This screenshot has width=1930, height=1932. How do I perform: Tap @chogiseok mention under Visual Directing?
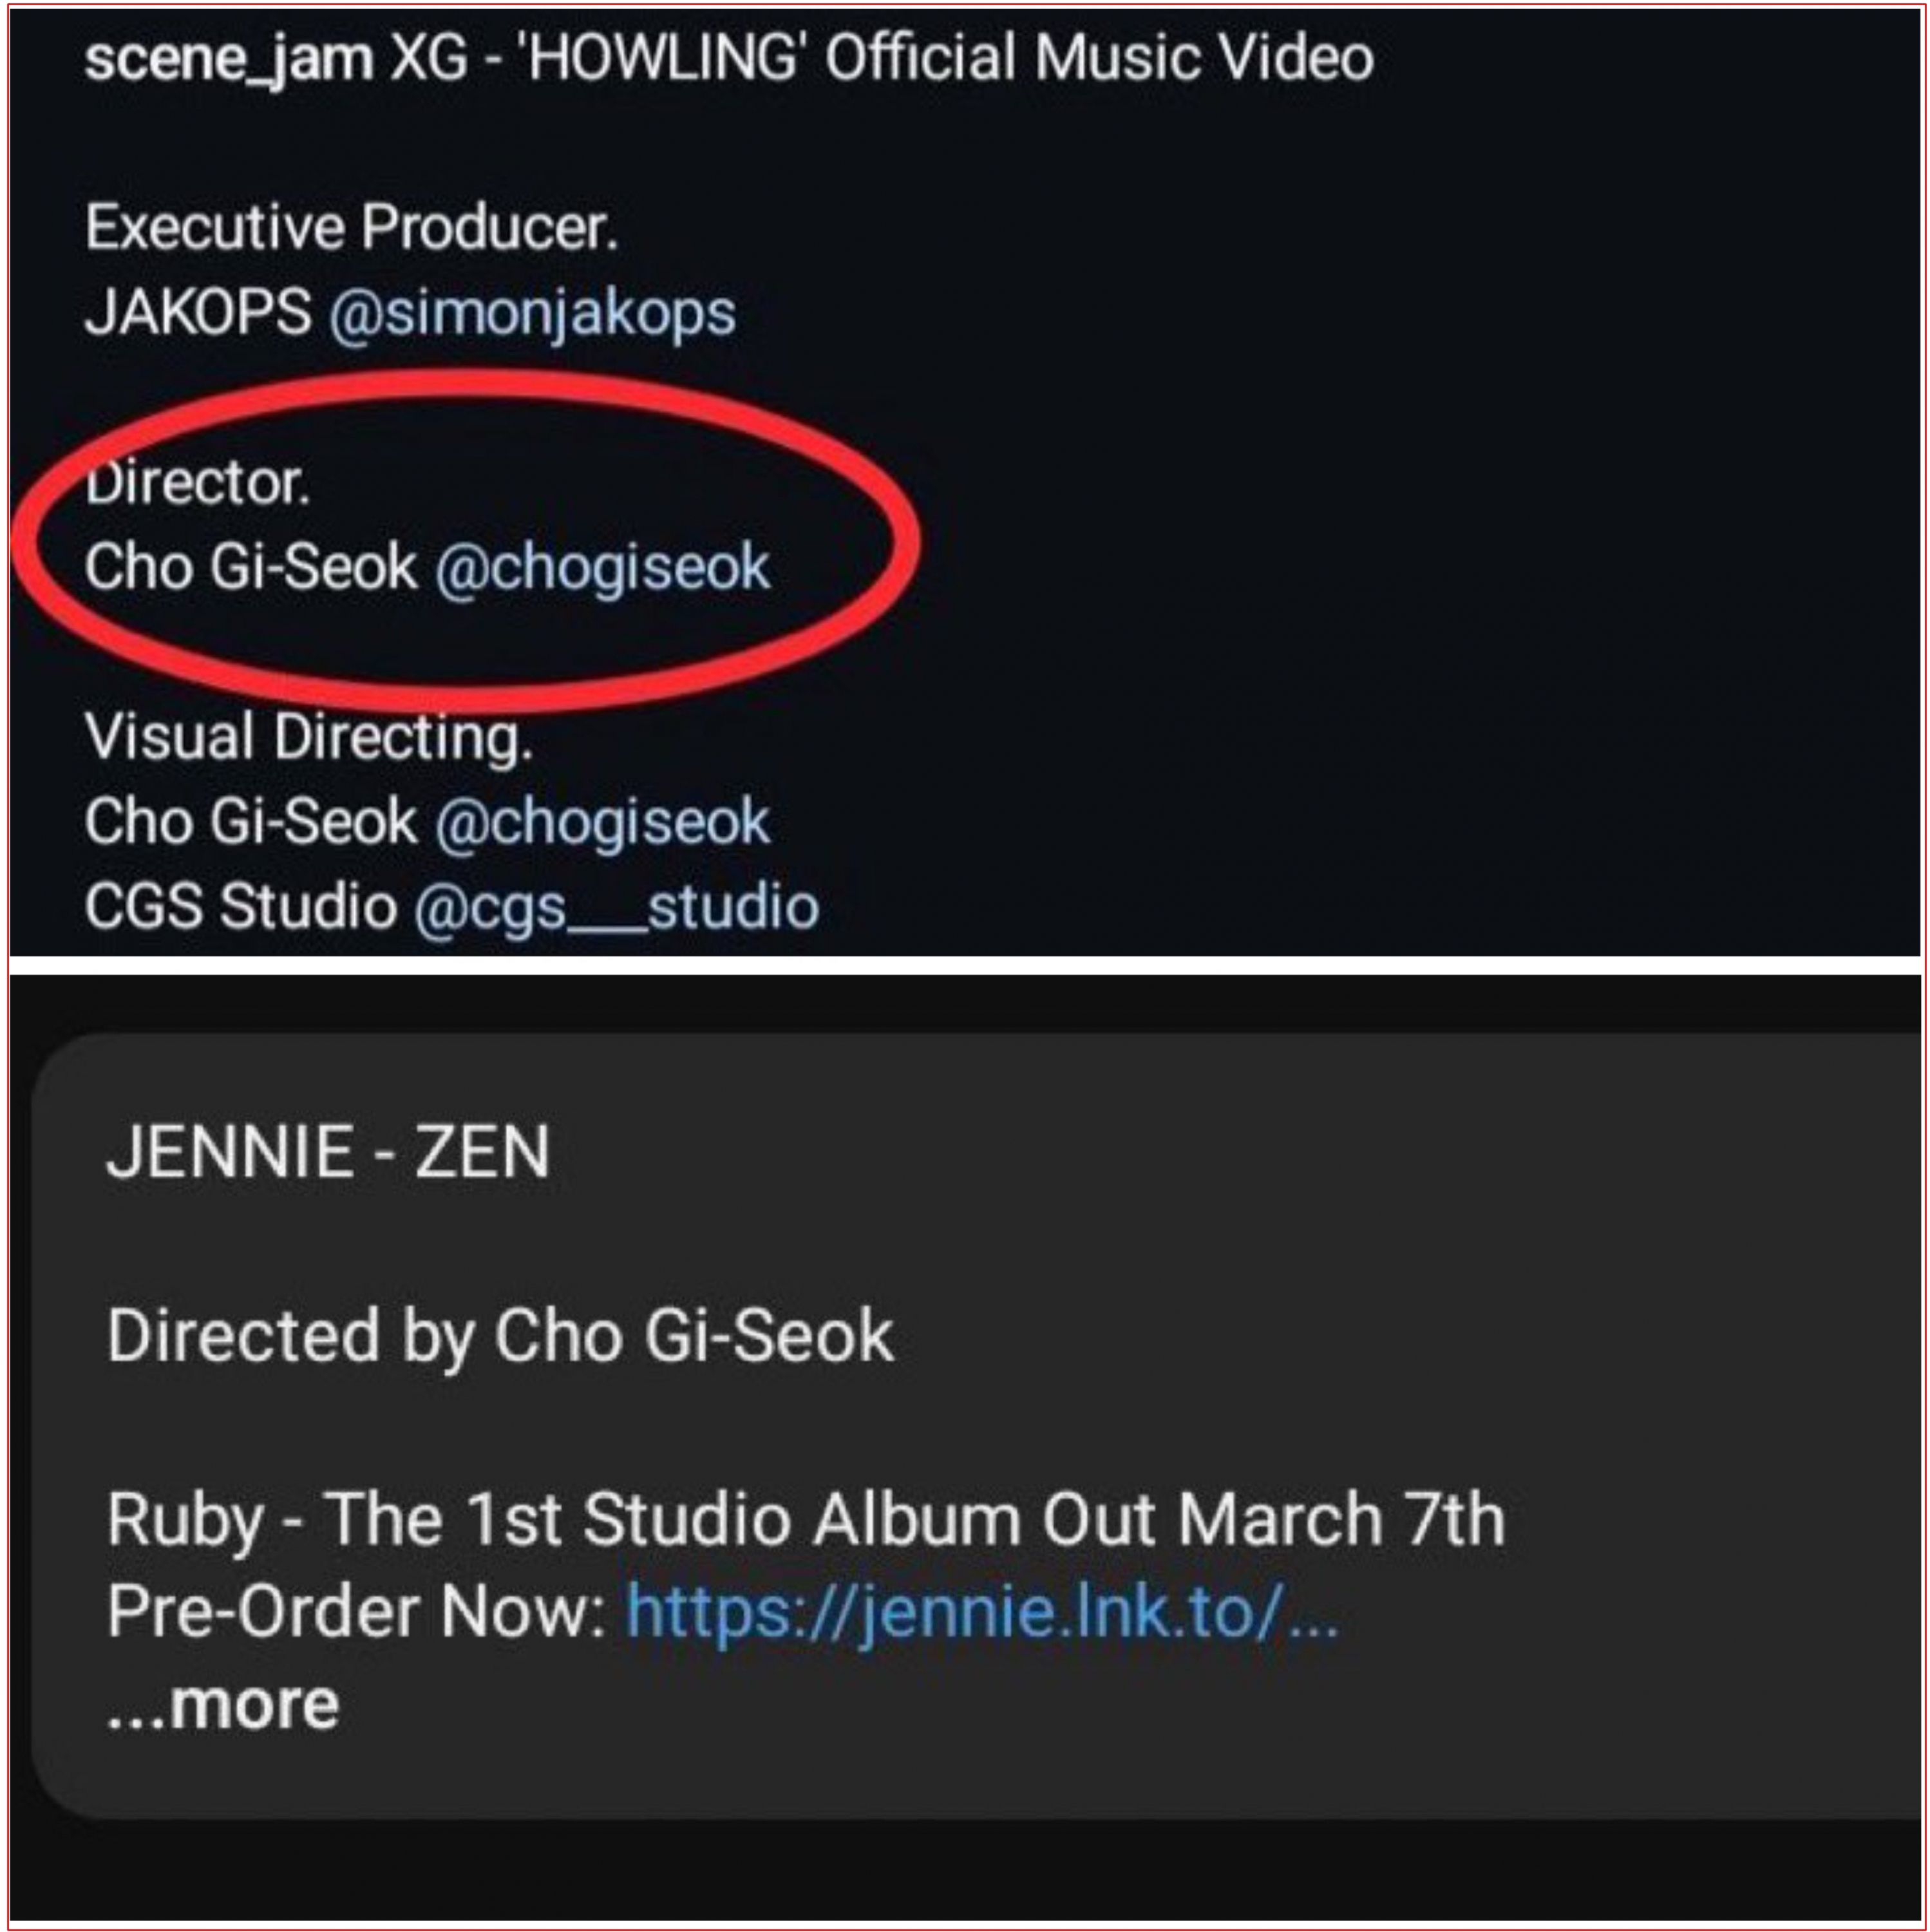point(603,823)
